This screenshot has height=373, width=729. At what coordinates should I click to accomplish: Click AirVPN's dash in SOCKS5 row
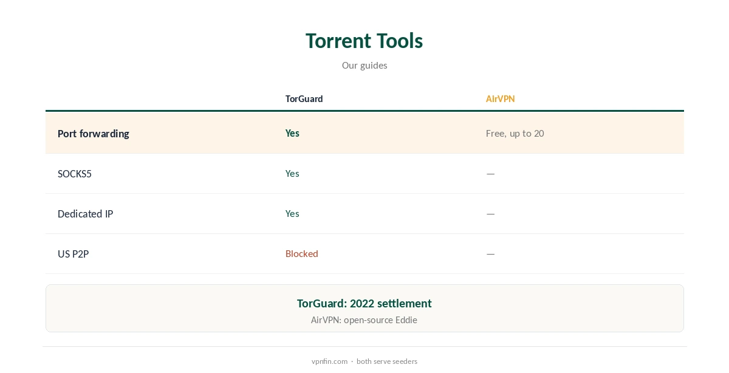click(490, 174)
